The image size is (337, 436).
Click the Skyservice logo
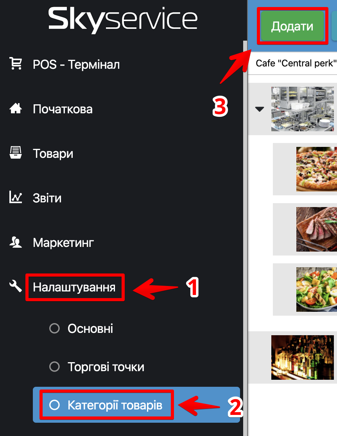(x=123, y=20)
